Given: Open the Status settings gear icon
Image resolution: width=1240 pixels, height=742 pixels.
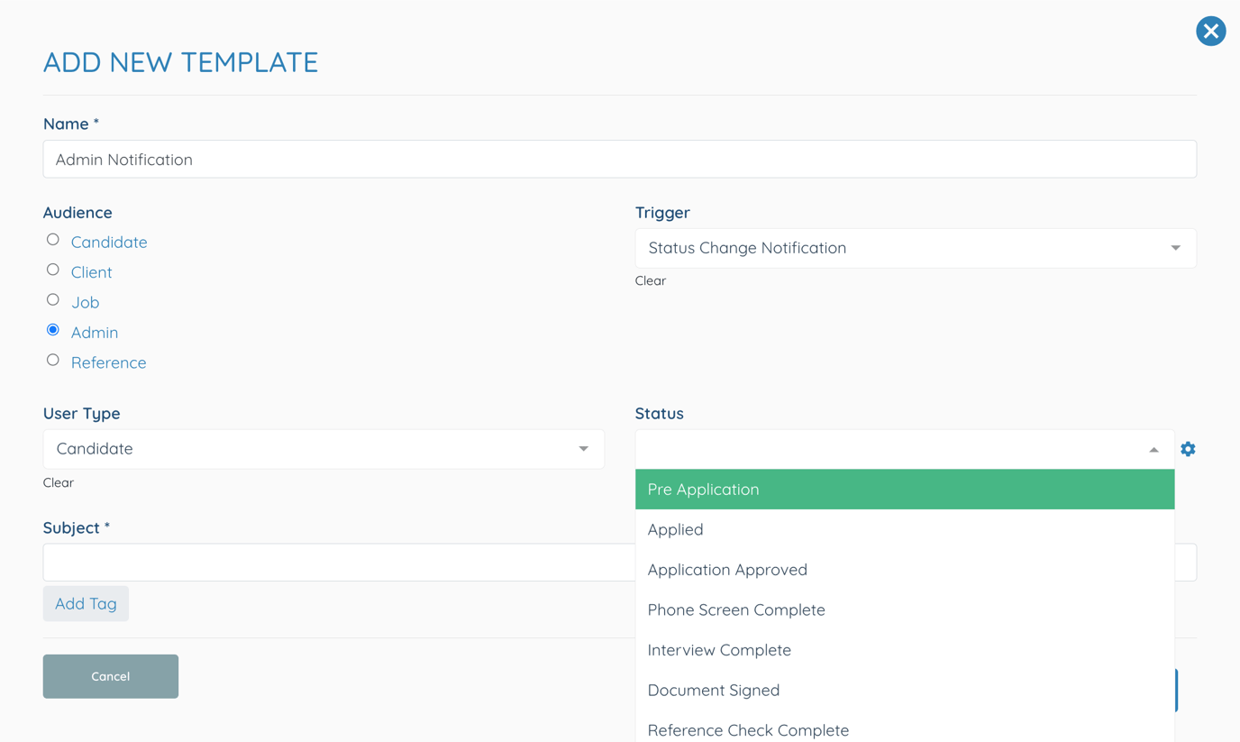Looking at the screenshot, I should coord(1188,448).
